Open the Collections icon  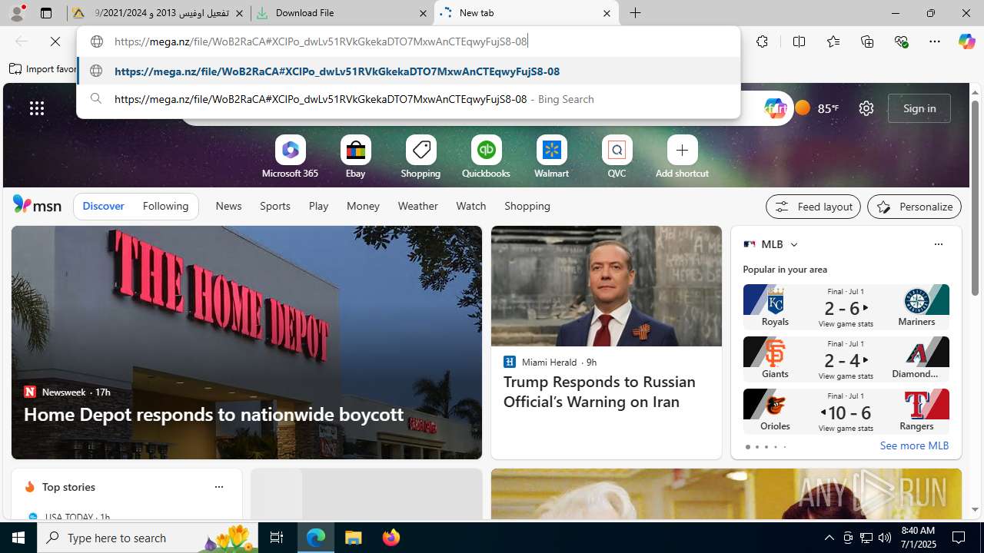click(867, 41)
